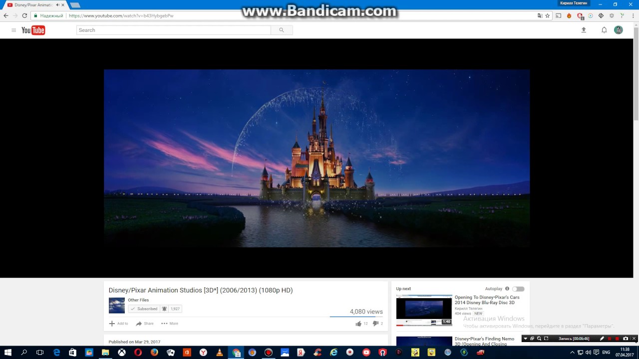Click the ENG language indicator
Image resolution: width=639 pixels, height=359 pixels.
606,353
